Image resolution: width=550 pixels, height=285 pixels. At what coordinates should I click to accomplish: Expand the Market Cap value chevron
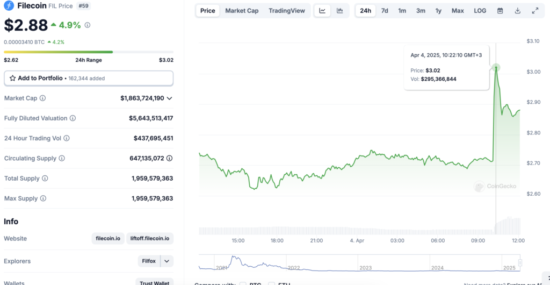coord(170,98)
